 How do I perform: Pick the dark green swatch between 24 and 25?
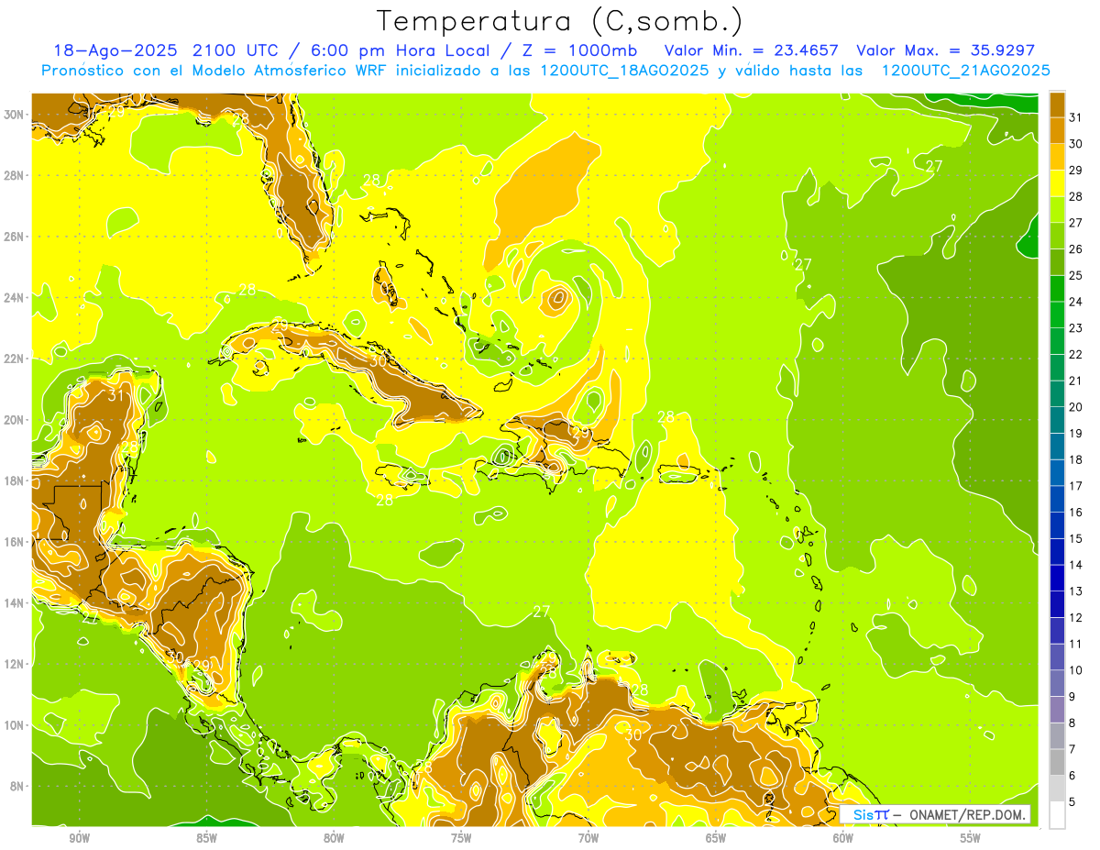[1057, 289]
